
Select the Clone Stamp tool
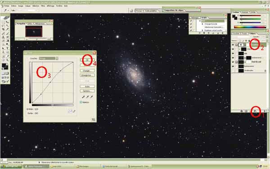click(3, 37)
